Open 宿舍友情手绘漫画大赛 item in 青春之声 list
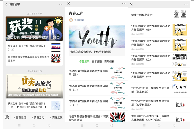The width and height of the screenshot is (194, 131). 97,117
